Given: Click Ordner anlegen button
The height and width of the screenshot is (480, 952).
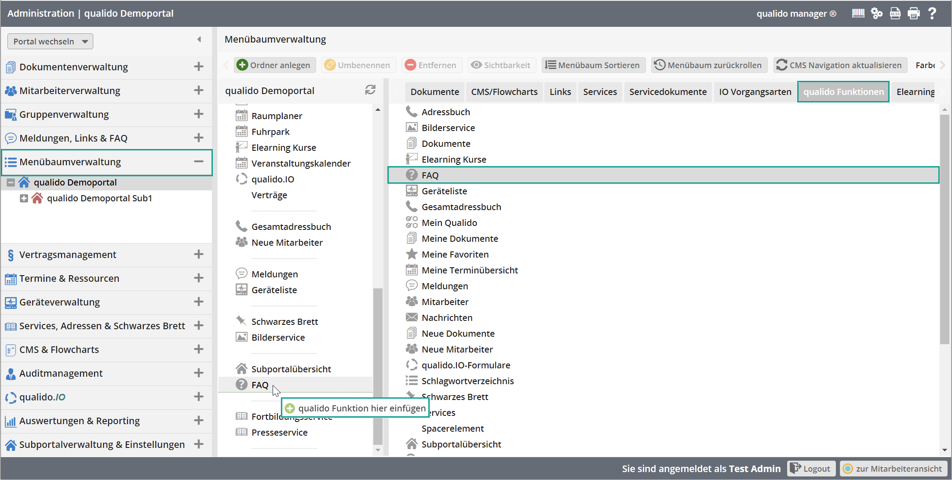Looking at the screenshot, I should 274,65.
